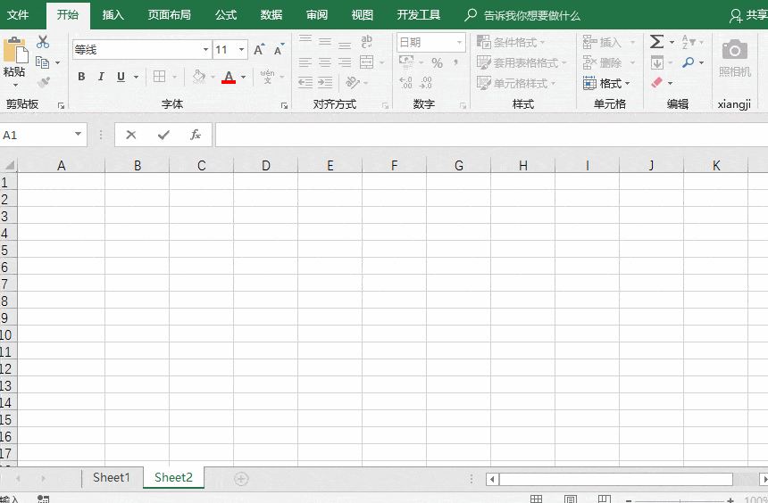
Task: Click the Name Box showing A1
Action: coord(36,135)
